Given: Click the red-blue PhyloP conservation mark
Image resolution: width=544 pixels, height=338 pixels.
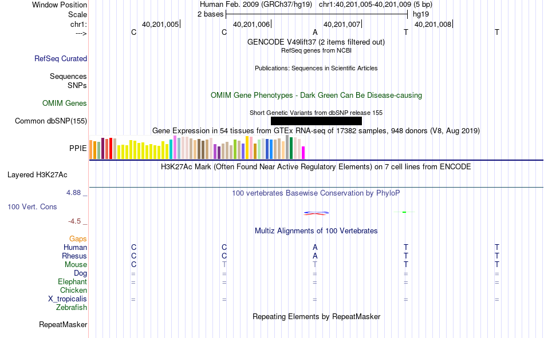Looking at the screenshot, I should (x=316, y=213).
